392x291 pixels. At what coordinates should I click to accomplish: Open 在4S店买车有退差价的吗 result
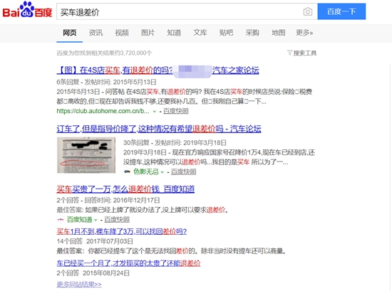[x=158, y=70]
